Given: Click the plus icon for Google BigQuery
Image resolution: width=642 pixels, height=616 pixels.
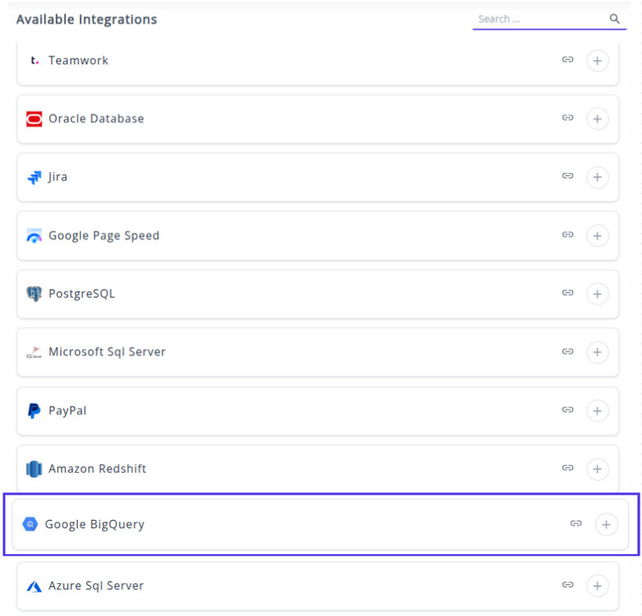Looking at the screenshot, I should coord(606,524).
